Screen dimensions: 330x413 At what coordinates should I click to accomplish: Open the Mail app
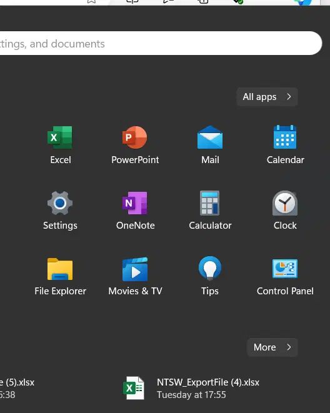(210, 145)
